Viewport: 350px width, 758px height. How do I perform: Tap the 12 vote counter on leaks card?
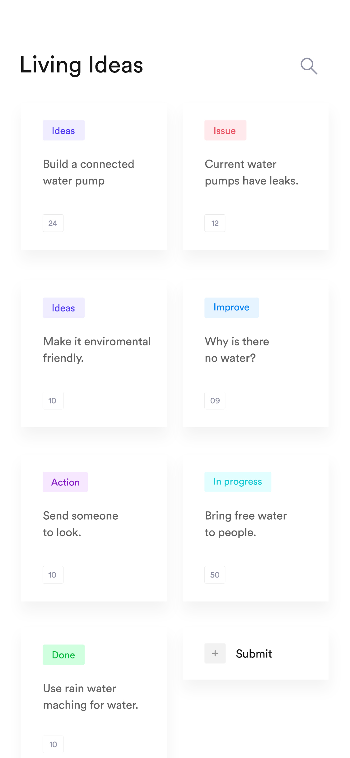pos(215,223)
